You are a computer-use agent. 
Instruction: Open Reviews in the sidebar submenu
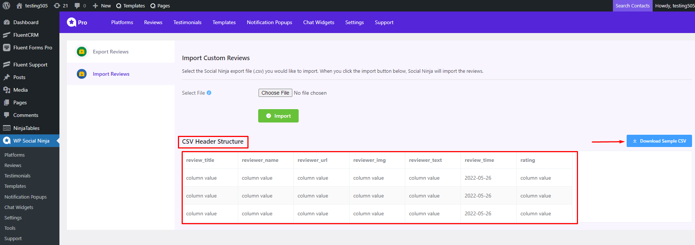coord(13,165)
